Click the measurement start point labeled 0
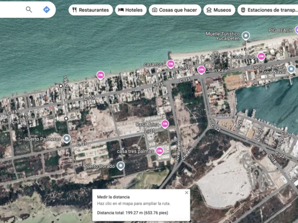This screenshot has height=223, width=298. (66, 118)
